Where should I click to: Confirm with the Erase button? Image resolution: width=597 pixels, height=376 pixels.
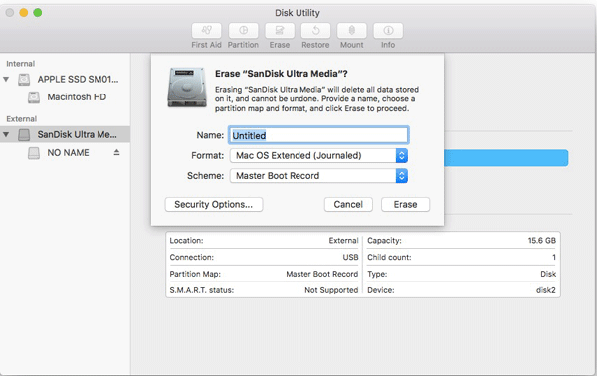pos(406,204)
